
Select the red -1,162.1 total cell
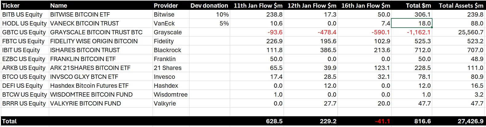coord(419,32)
